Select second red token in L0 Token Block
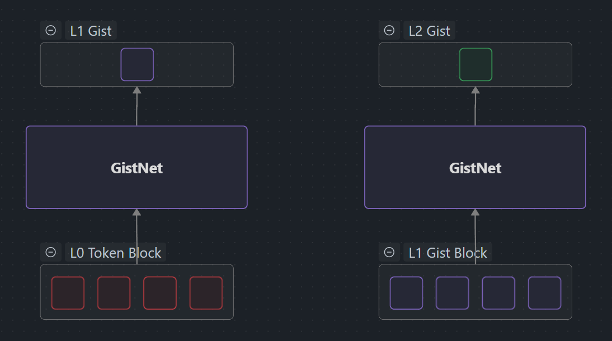612x341 pixels. coord(114,293)
